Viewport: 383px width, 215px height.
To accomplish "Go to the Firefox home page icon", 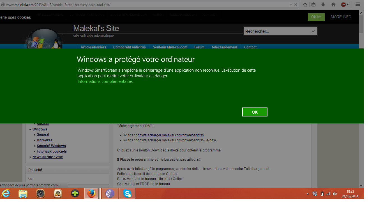I will point(333,4).
